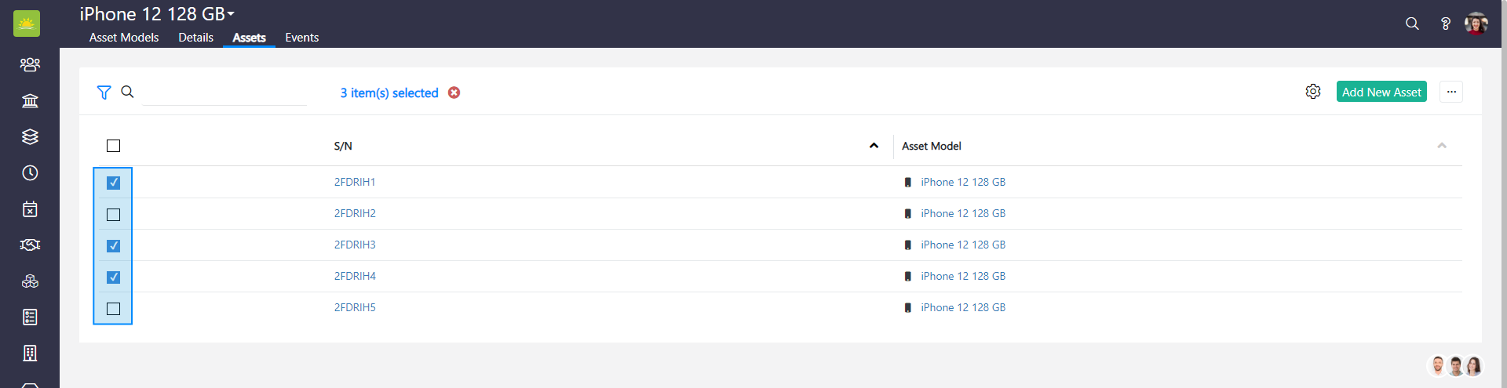
Task: Open the bank building sidebar icon
Action: (x=30, y=100)
